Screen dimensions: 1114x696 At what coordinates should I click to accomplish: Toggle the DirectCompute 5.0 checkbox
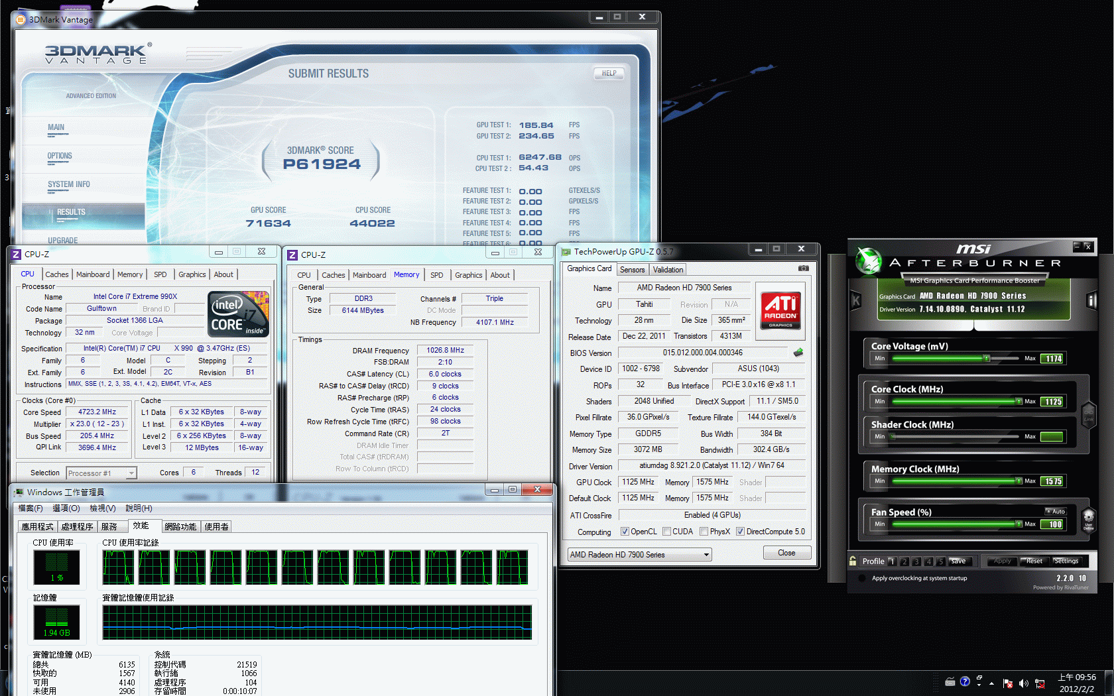tap(740, 532)
